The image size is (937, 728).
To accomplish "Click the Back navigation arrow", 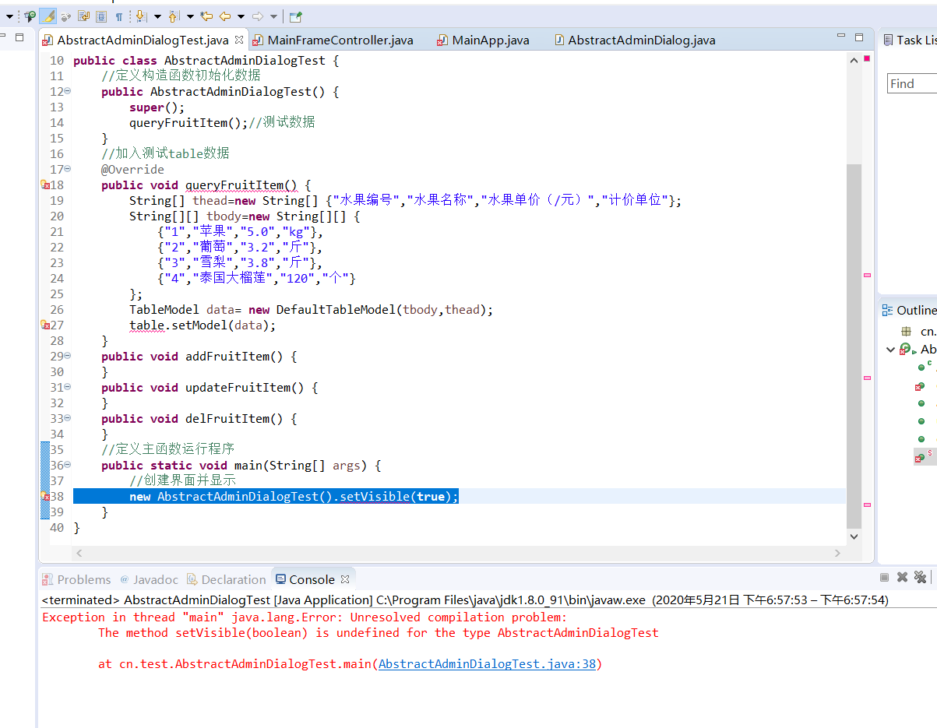I will point(225,16).
